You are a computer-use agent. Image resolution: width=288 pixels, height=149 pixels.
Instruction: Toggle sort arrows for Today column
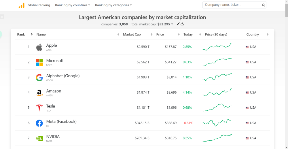click(200, 34)
